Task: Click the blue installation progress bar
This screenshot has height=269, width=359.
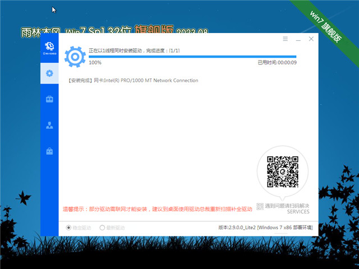Action: pyautogui.click(x=192, y=57)
